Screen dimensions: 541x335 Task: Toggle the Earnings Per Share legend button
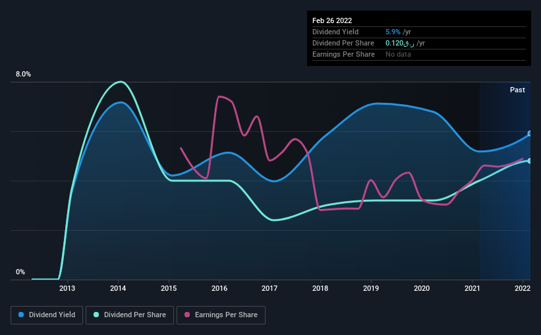[221, 315]
